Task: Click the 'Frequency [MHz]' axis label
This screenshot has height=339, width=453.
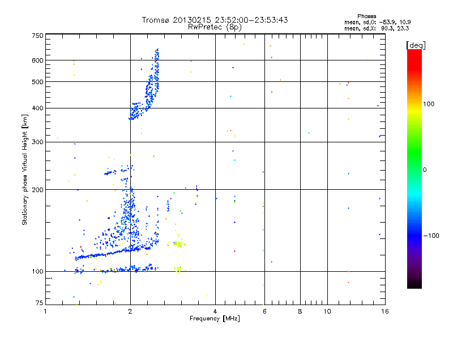Action: click(x=215, y=319)
